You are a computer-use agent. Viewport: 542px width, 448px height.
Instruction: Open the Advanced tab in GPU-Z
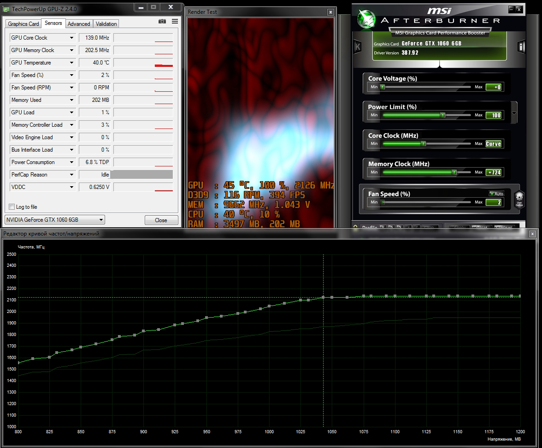coord(79,24)
